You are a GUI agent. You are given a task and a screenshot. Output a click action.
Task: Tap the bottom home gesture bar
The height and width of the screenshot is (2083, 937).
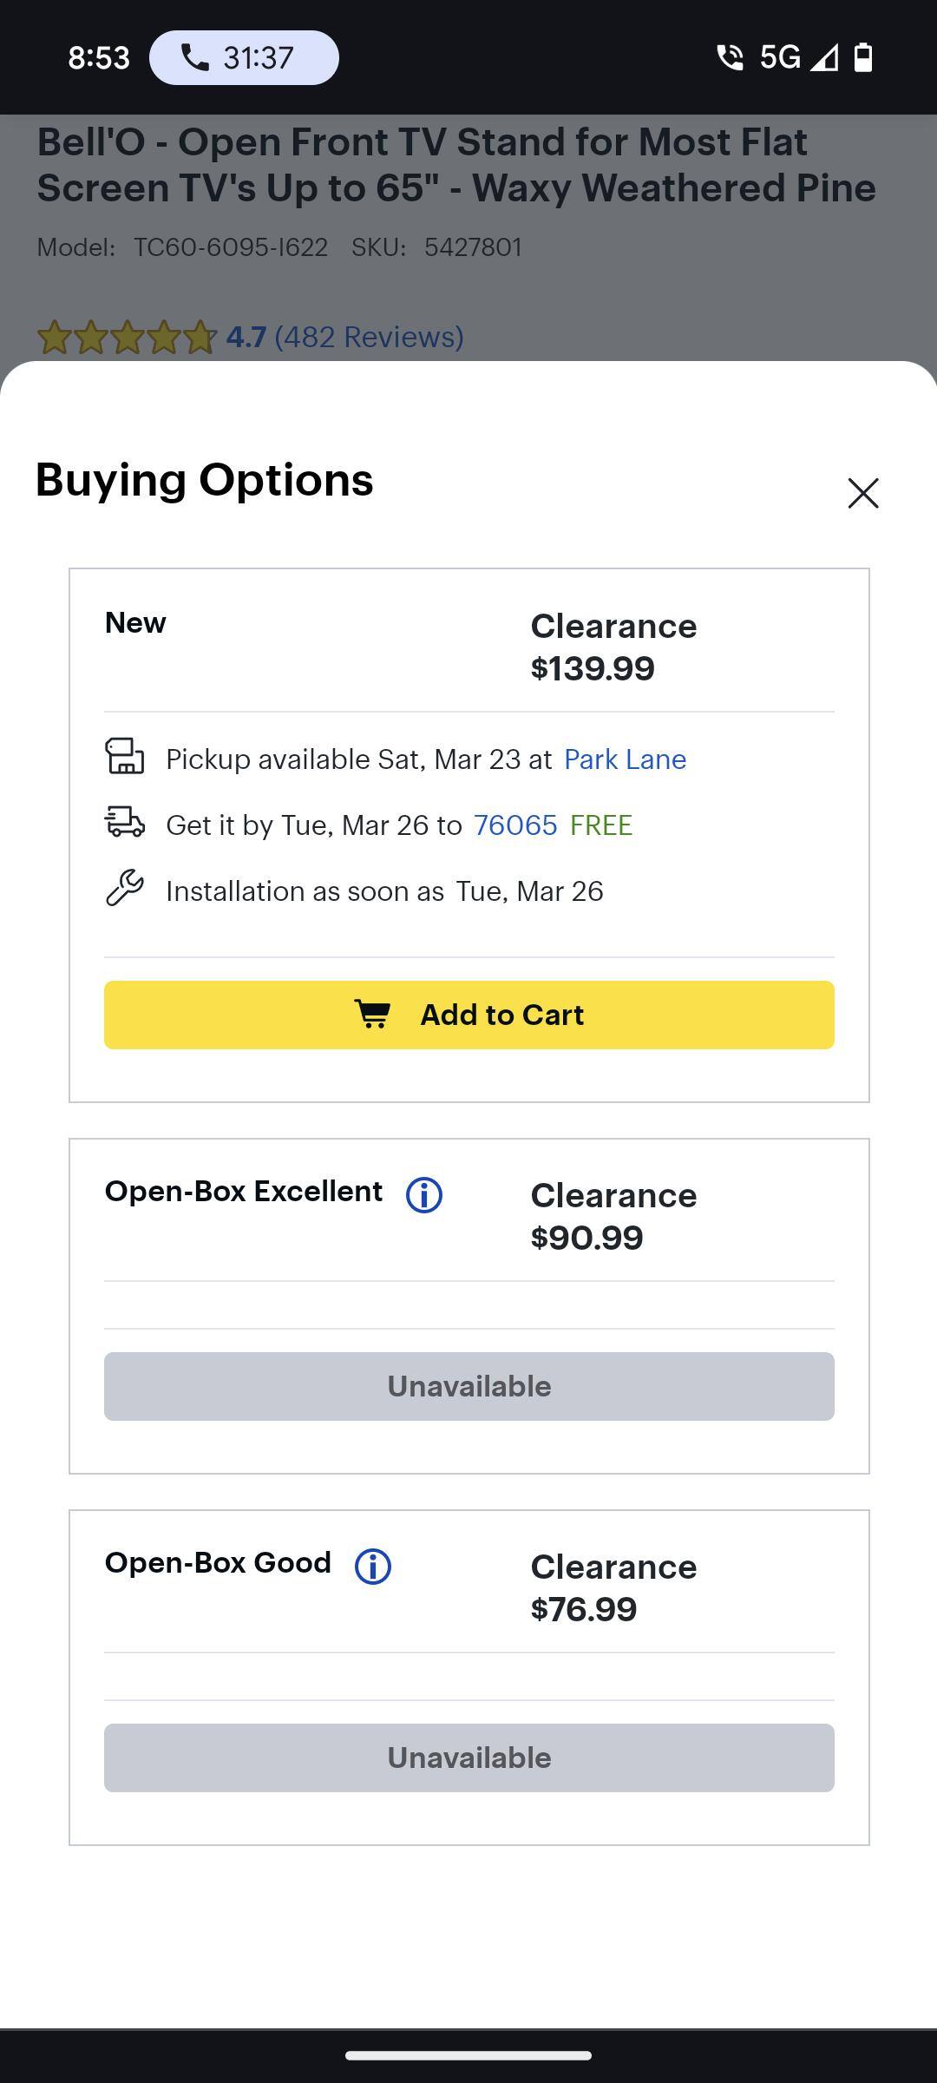(x=468, y=2054)
